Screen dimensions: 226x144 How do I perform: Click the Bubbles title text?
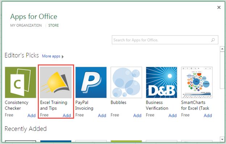tap(118, 102)
